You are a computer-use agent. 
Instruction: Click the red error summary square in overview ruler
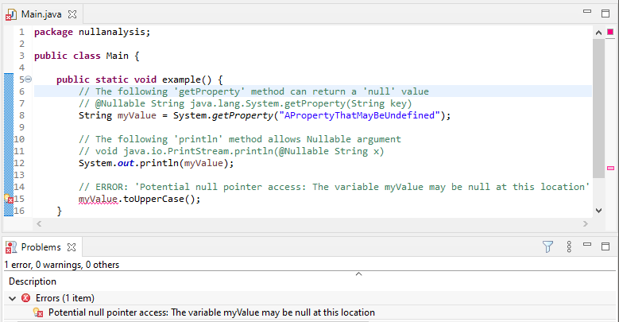click(610, 32)
